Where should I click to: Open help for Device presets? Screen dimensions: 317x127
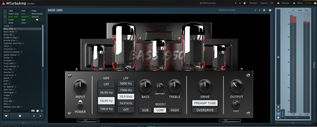click(x=270, y=10)
